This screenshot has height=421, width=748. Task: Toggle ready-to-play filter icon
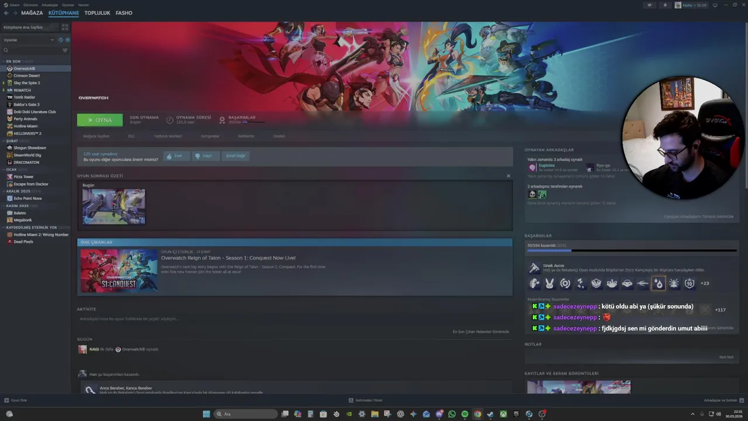68,40
